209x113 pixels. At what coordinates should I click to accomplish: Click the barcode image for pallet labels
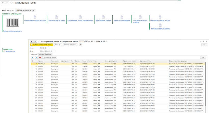tap(12, 23)
